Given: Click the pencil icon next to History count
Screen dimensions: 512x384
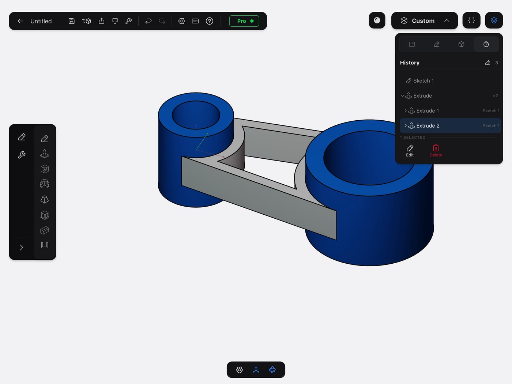Looking at the screenshot, I should coord(487,63).
